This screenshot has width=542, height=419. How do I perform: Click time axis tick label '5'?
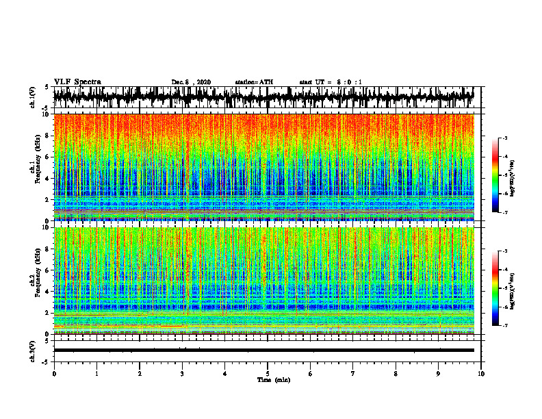(x=268, y=374)
